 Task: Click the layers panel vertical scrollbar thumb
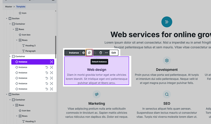[x=56, y=47]
